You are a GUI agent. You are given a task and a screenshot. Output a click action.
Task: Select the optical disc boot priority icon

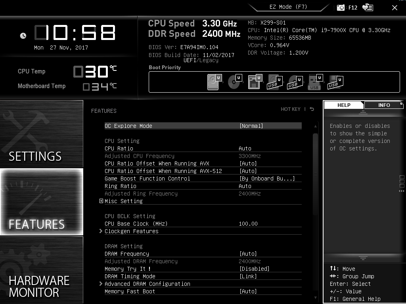click(234, 82)
